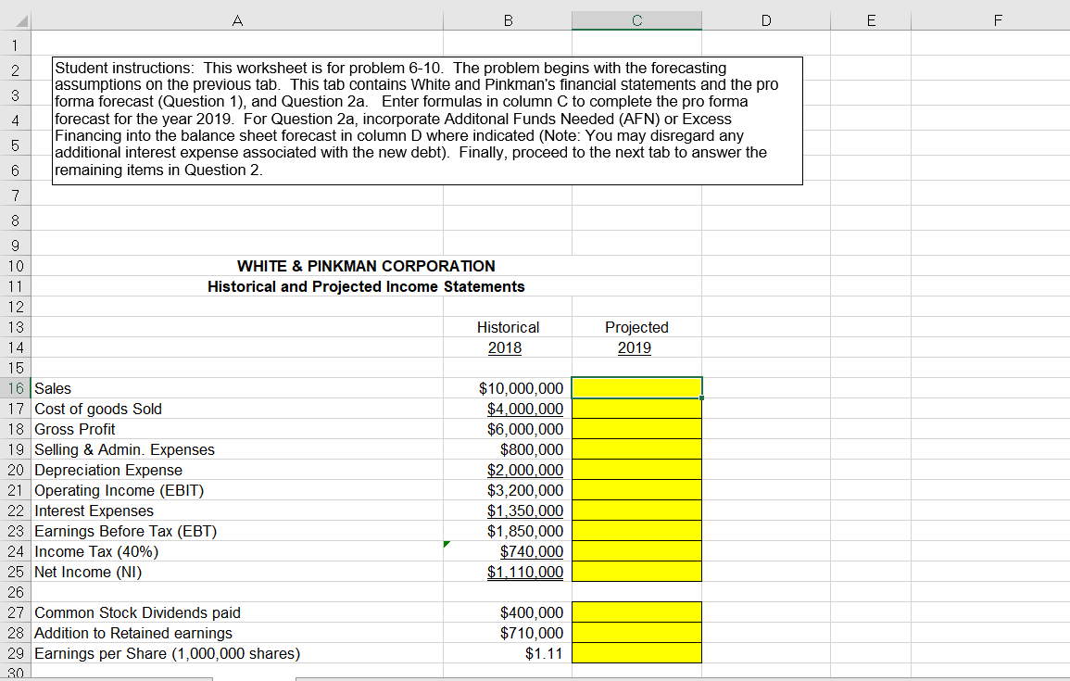Click the $1,110,000 net income value

point(525,572)
